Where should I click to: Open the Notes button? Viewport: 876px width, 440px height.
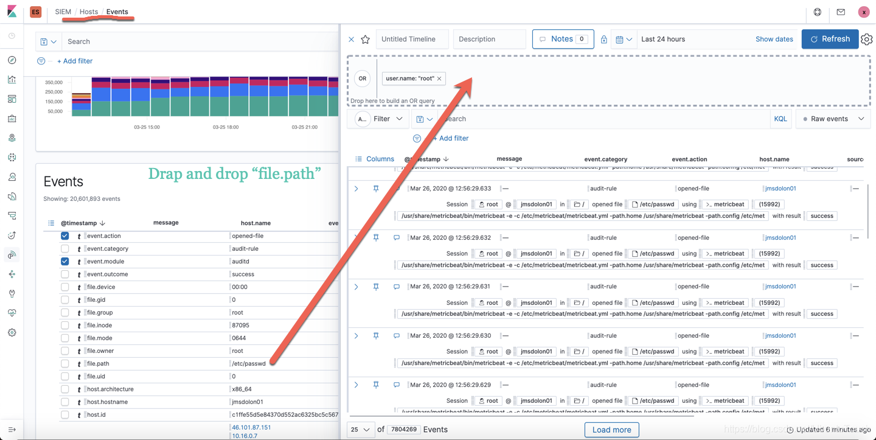[x=563, y=40]
